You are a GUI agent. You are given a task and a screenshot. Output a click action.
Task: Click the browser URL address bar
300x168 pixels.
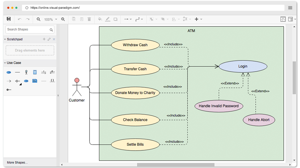pyautogui.click(x=153, y=8)
